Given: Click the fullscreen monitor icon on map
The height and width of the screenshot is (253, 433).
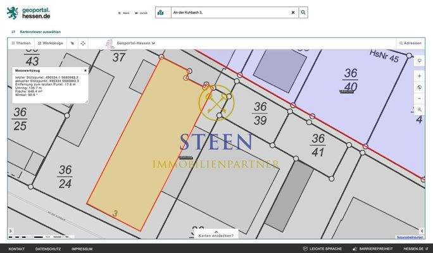Looking at the screenshot, I should [419, 61].
